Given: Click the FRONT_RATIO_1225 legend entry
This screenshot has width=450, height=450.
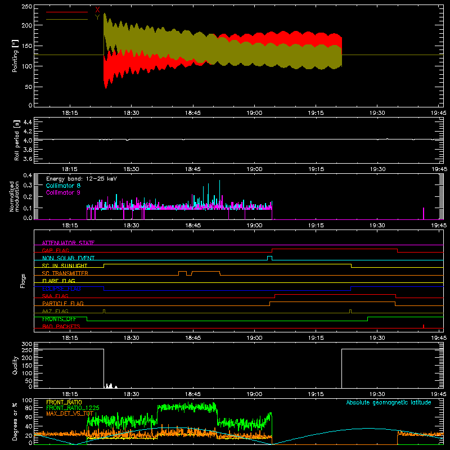Looking at the screenshot, I should (73, 408).
